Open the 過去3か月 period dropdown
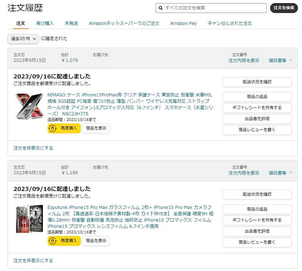Viewport: 302px width, 271px height. point(23,39)
